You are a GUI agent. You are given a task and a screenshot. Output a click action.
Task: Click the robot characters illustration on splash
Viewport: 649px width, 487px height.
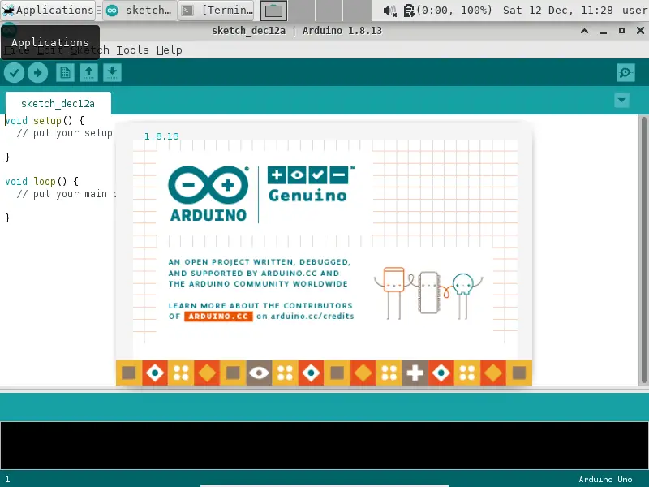click(428, 293)
